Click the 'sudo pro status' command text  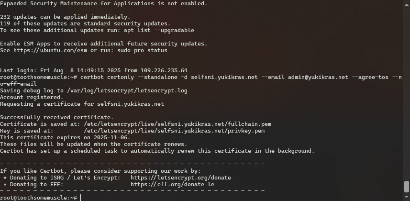coord(142,50)
